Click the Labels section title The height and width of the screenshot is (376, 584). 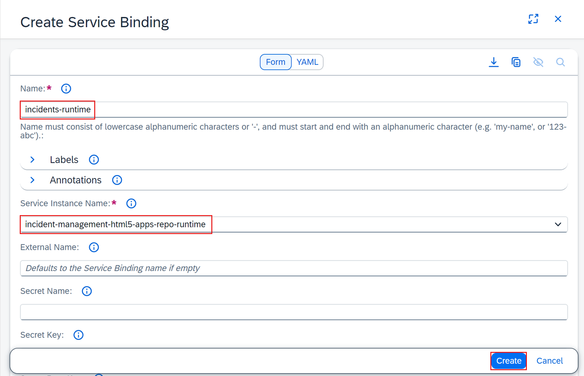tap(64, 160)
